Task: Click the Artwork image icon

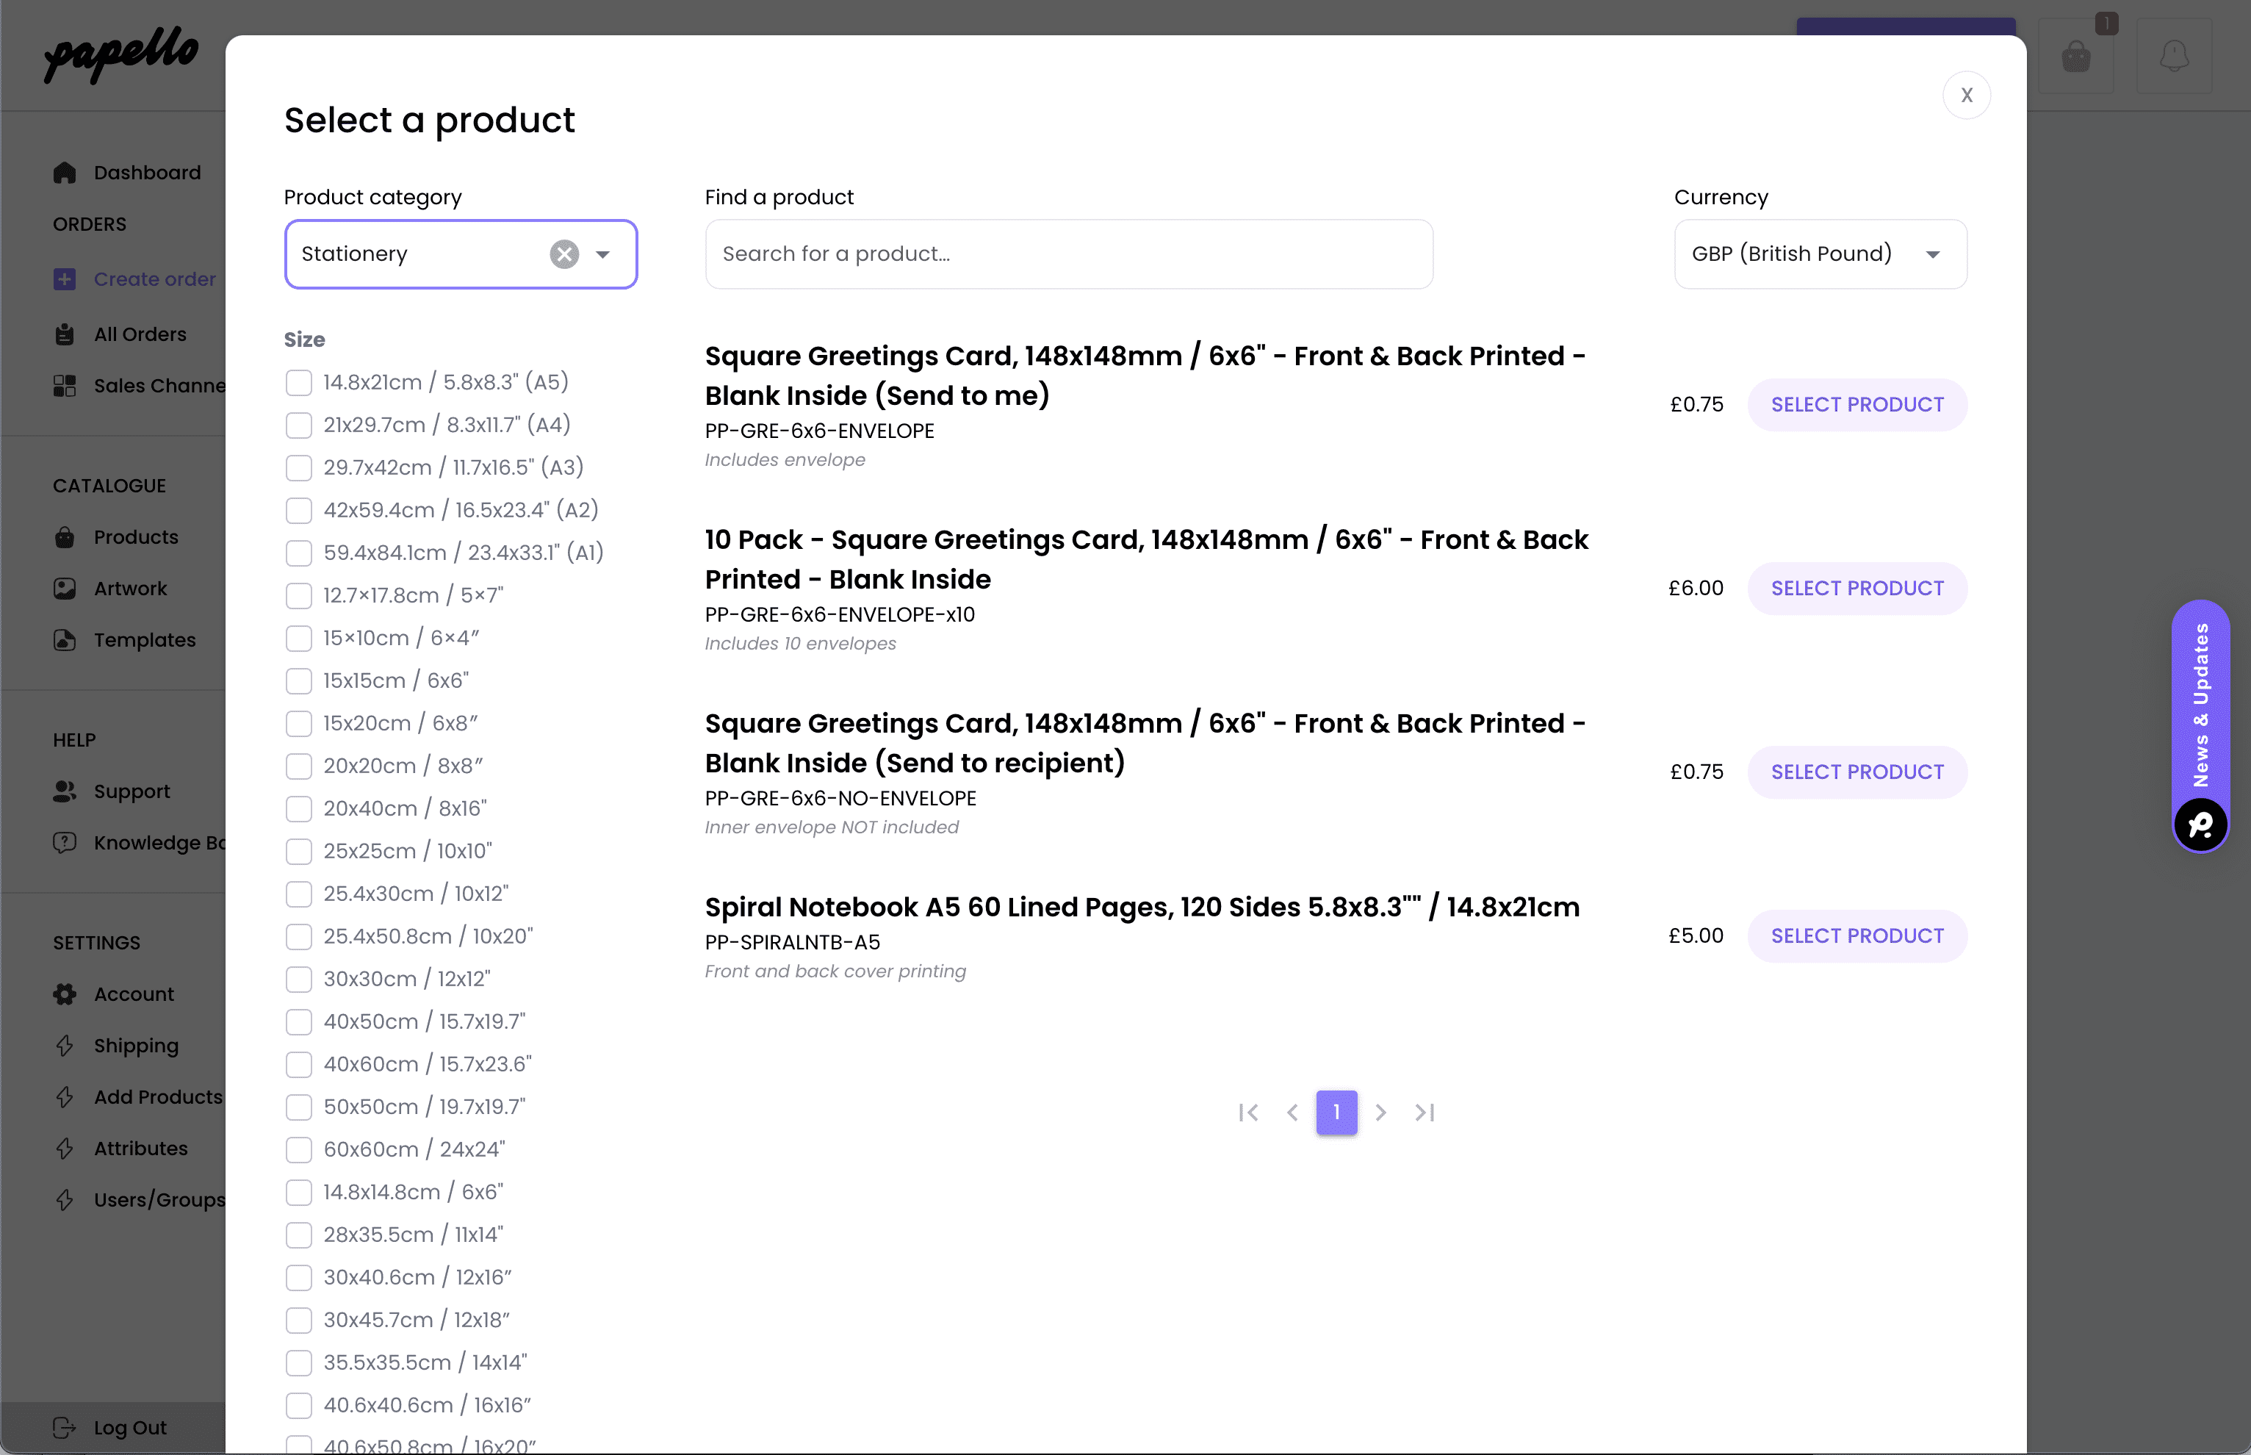Action: pos(64,588)
